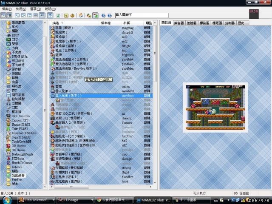The height and width of the screenshot is (204, 272).
Task: Click the keyword search input field
Action: (142, 15)
